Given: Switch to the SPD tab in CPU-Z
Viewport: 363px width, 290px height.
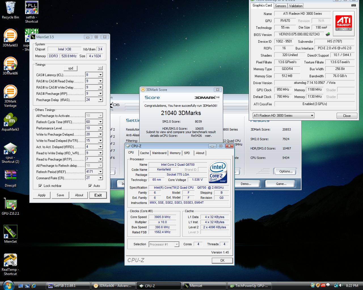Looking at the screenshot, I should click(187, 153).
